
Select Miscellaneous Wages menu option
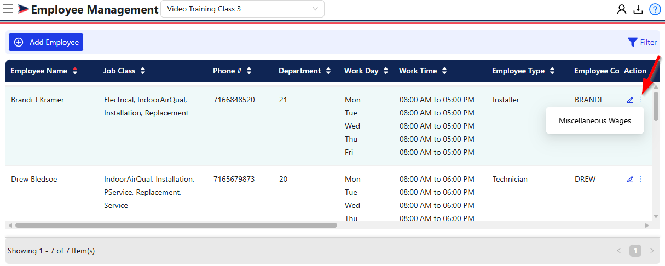coord(594,120)
